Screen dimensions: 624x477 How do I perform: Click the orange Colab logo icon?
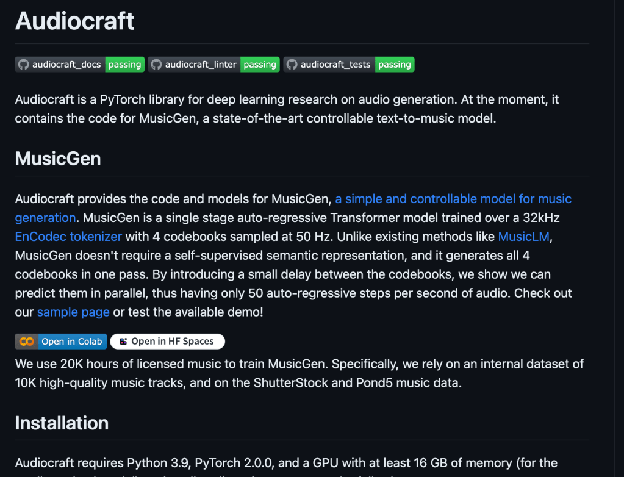(x=26, y=342)
